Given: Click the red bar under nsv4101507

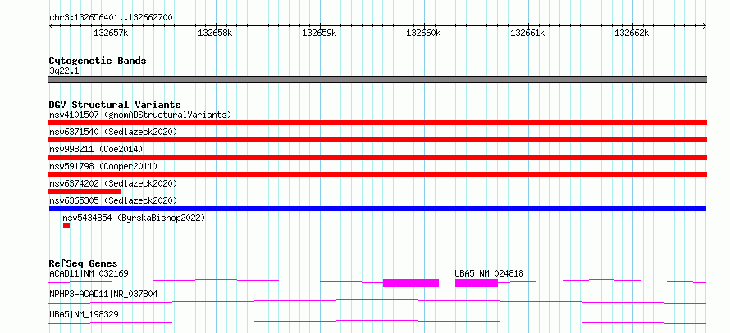Looking at the screenshot, I should [x=377, y=123].
